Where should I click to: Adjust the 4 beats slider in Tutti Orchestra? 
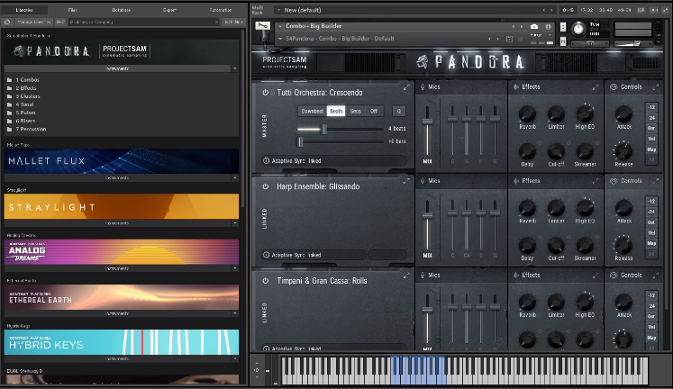tap(324, 129)
